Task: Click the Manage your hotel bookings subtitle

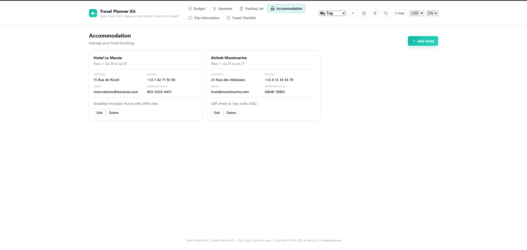Action: [x=112, y=43]
